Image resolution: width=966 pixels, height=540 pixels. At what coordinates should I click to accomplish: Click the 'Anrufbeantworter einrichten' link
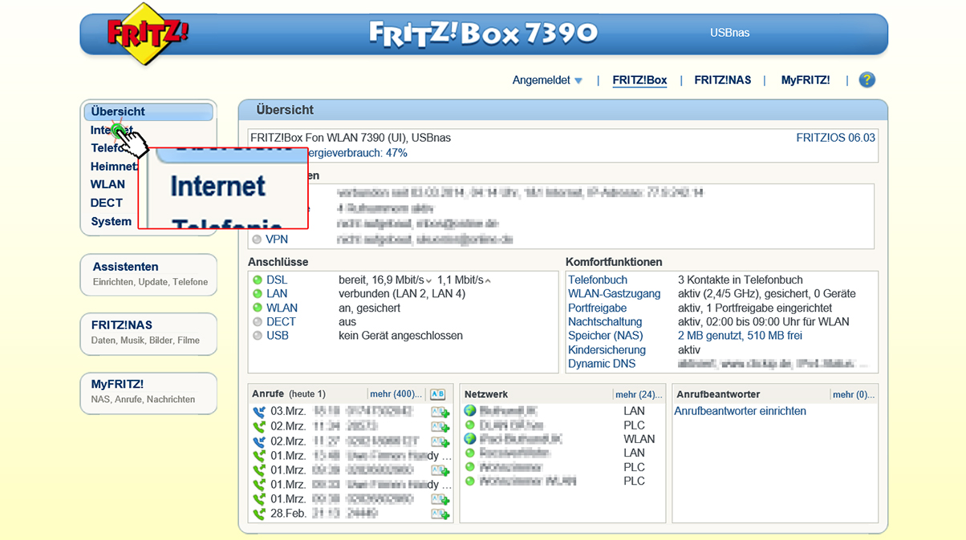[740, 411]
